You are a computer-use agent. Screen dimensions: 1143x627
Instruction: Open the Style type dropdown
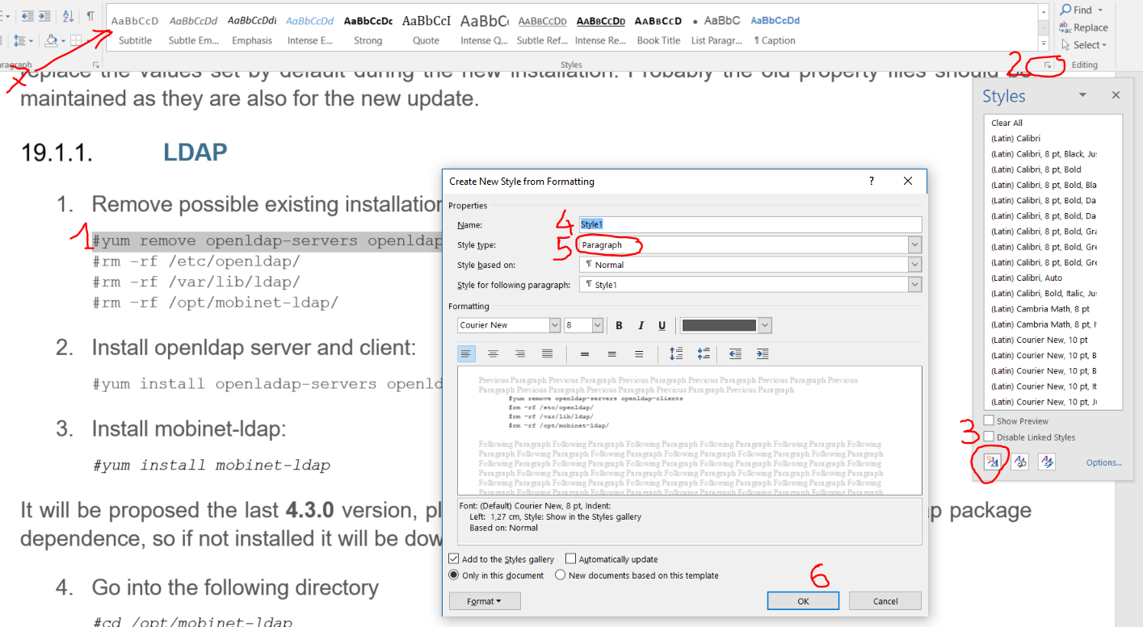click(x=914, y=245)
